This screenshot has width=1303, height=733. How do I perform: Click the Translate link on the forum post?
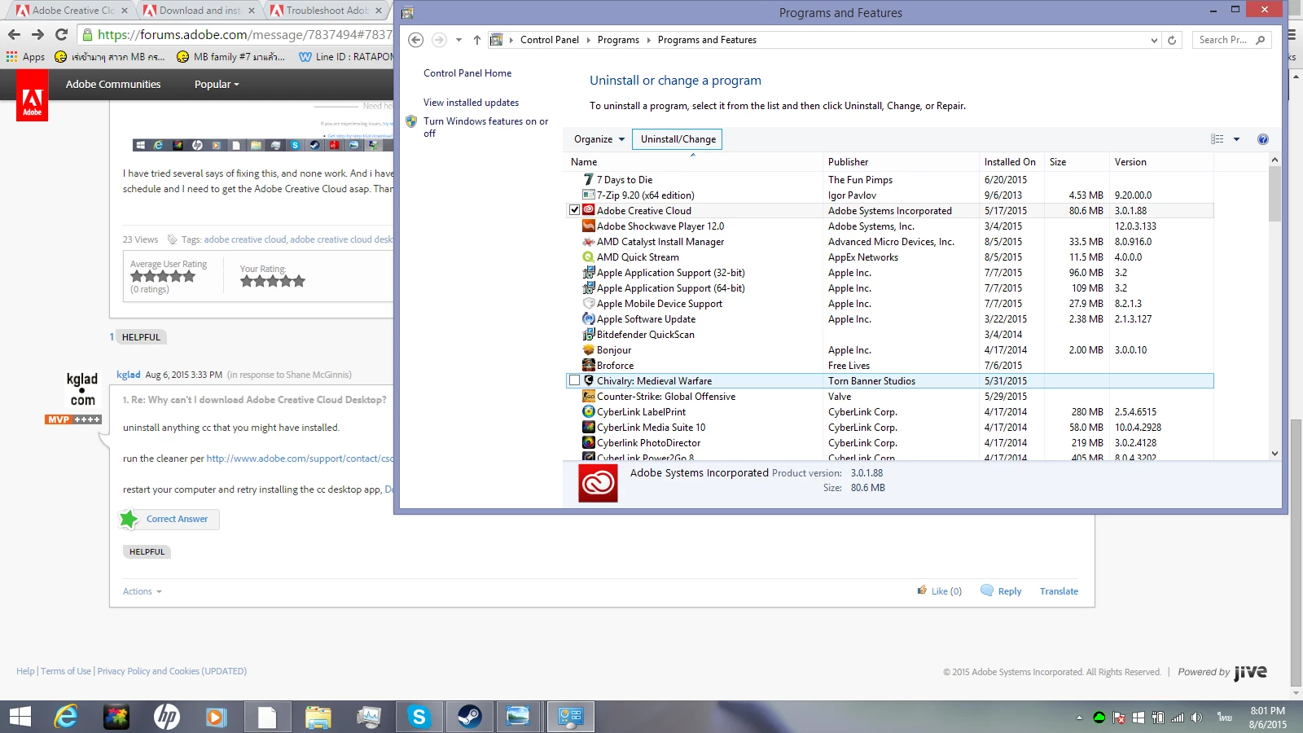click(x=1059, y=591)
